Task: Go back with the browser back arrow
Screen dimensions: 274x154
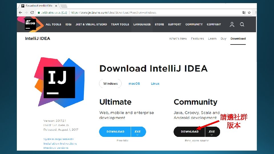Action: [x=21, y=13]
